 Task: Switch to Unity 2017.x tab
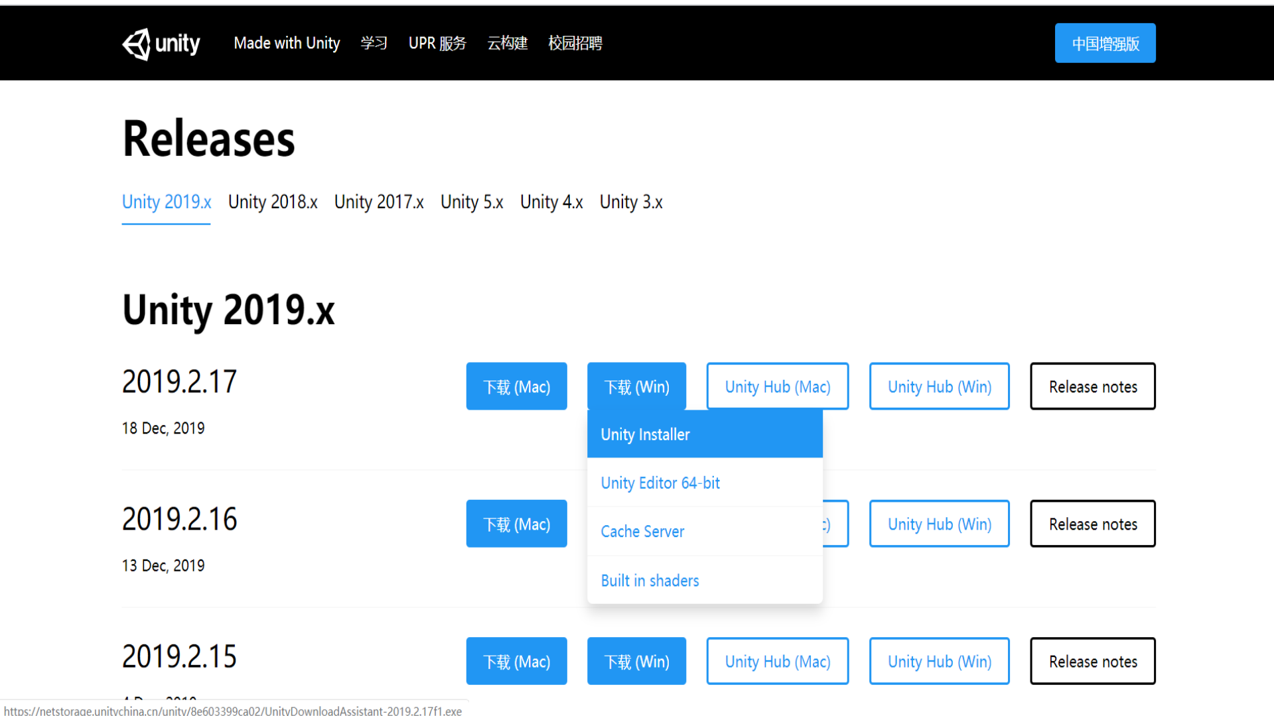tap(379, 202)
